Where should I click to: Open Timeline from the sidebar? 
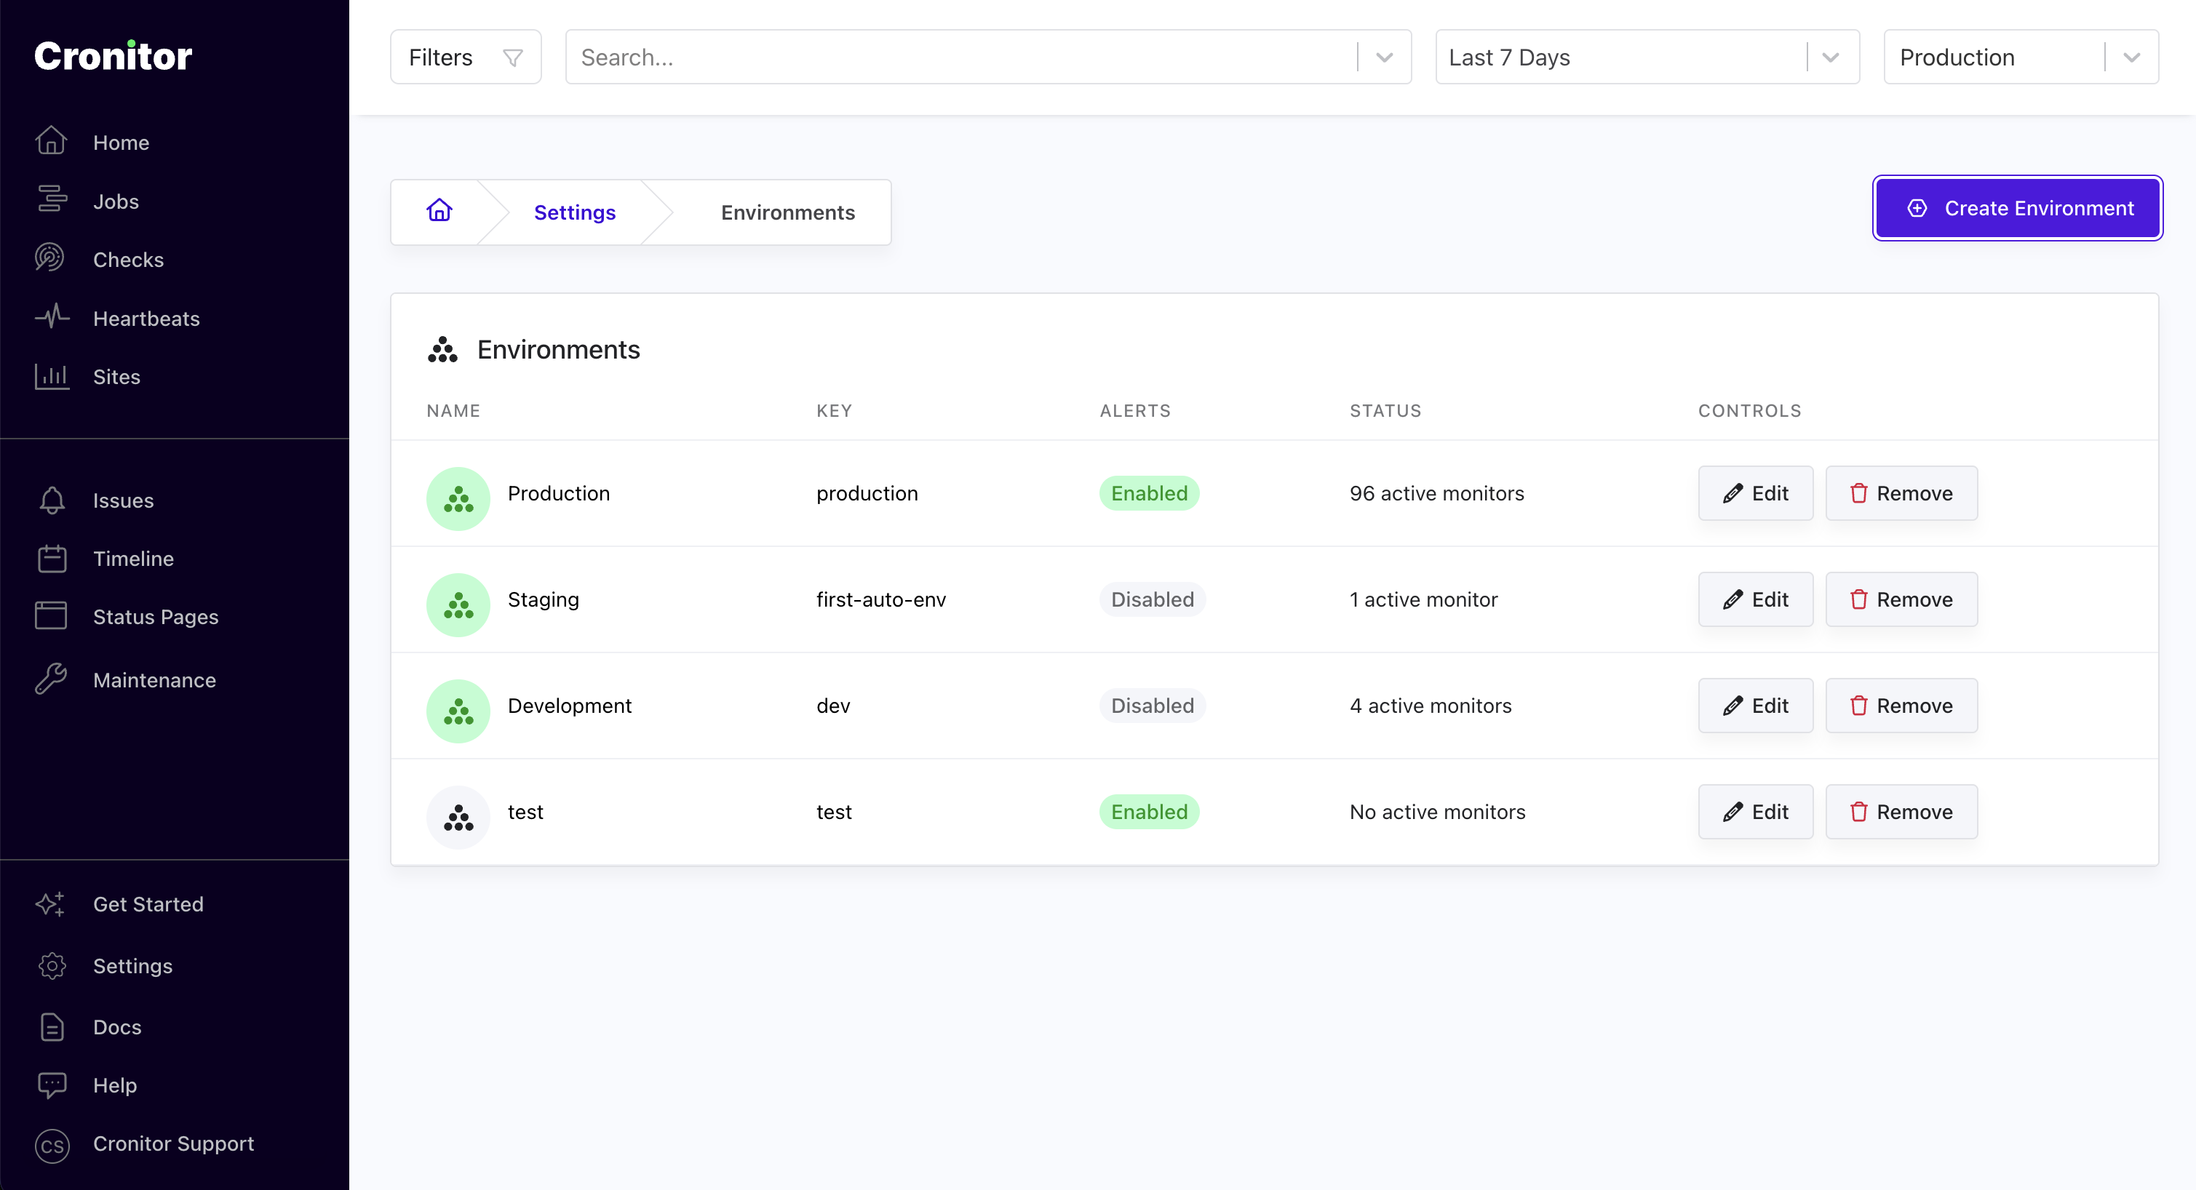[133, 559]
